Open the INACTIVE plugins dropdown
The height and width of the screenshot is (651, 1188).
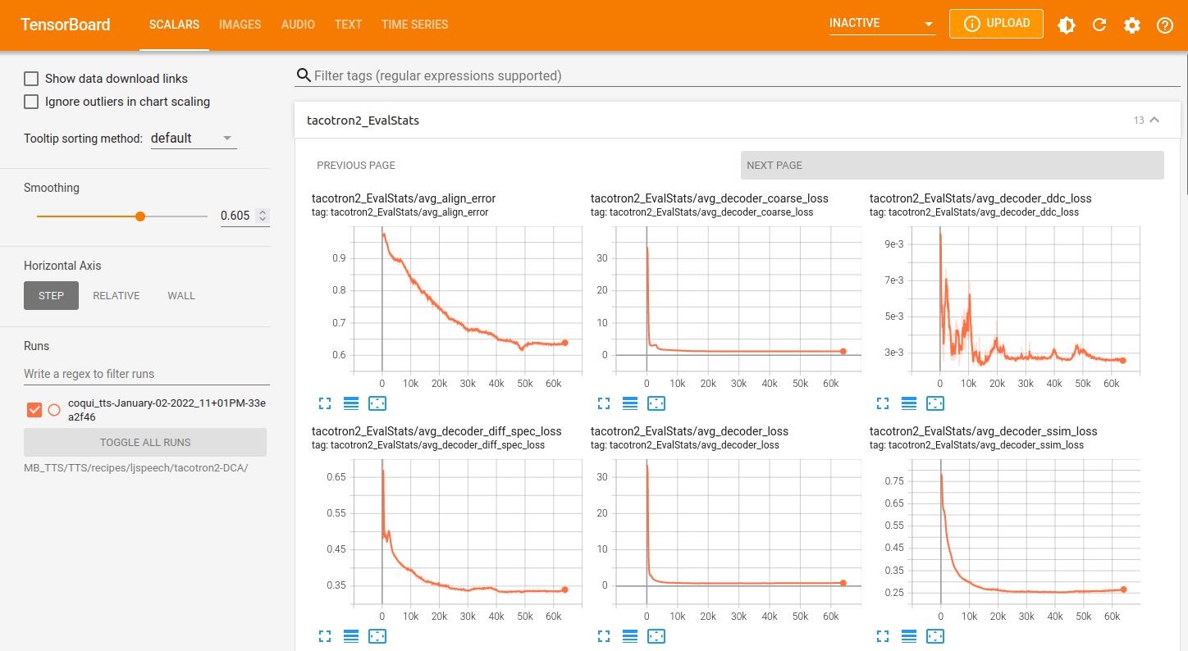883,24
